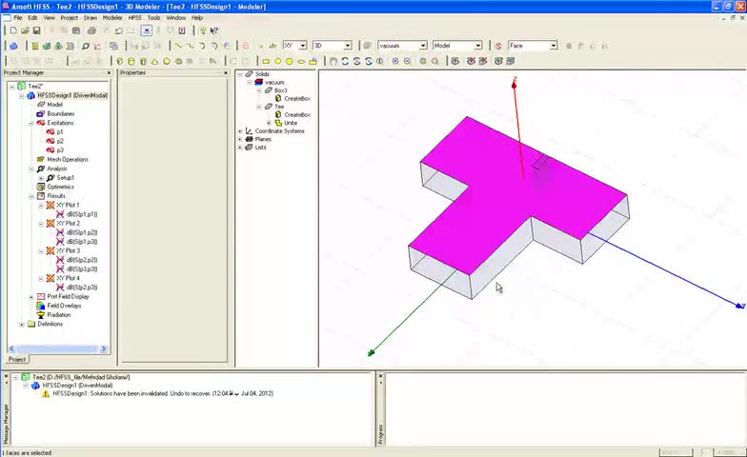Viewport: 747px width, 457px height.
Task: Collapse the Excitations tree node
Action: coord(31,123)
